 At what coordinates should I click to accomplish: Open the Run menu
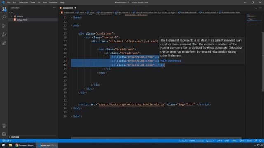coord(45,2)
